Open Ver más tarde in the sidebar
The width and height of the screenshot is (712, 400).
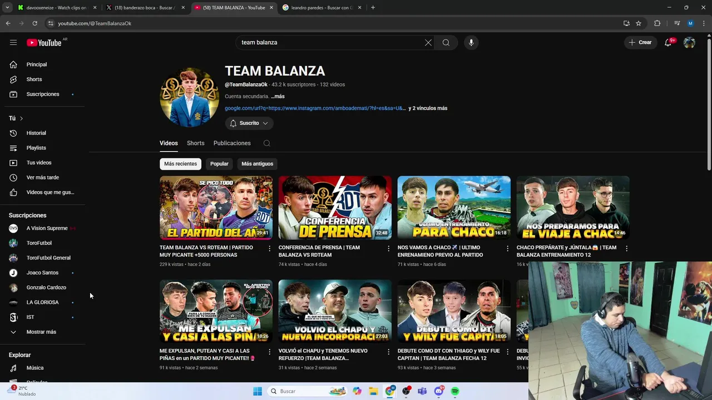click(43, 178)
